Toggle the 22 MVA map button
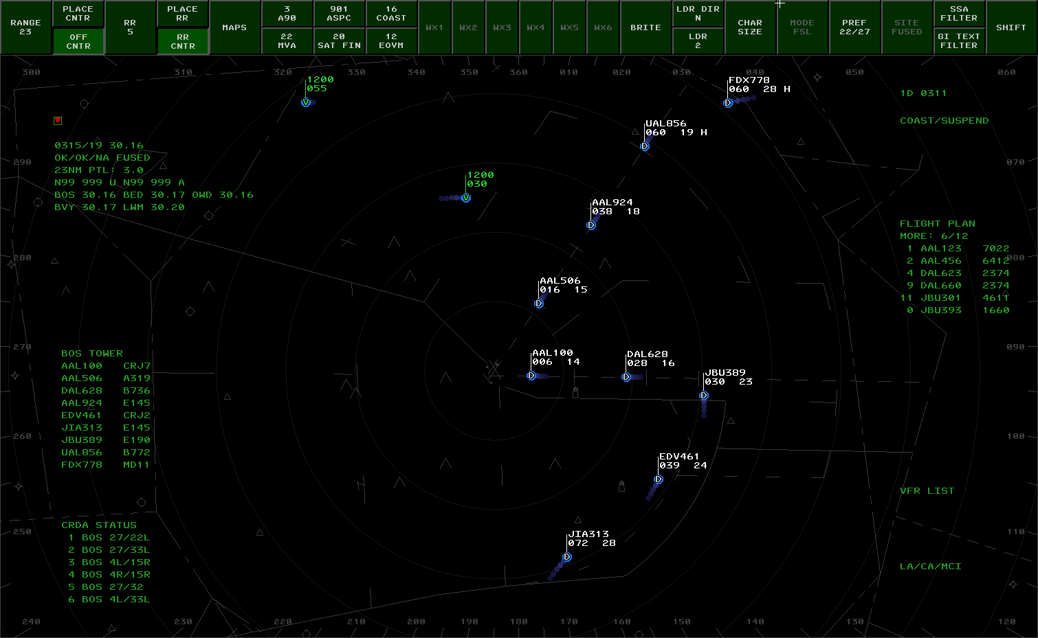Image resolution: width=1038 pixels, height=638 pixels. tap(287, 41)
